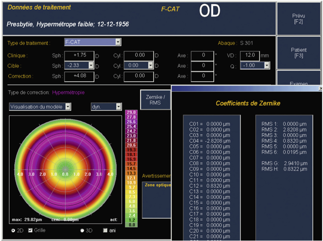Select the 2D radio button

pos(13,231)
